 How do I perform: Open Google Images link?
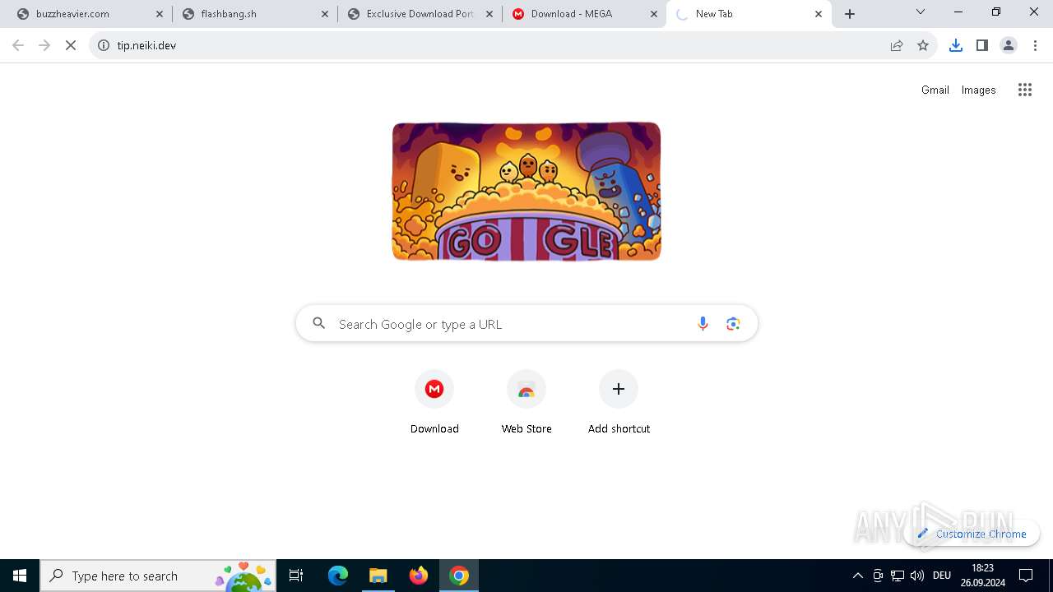[x=978, y=90]
